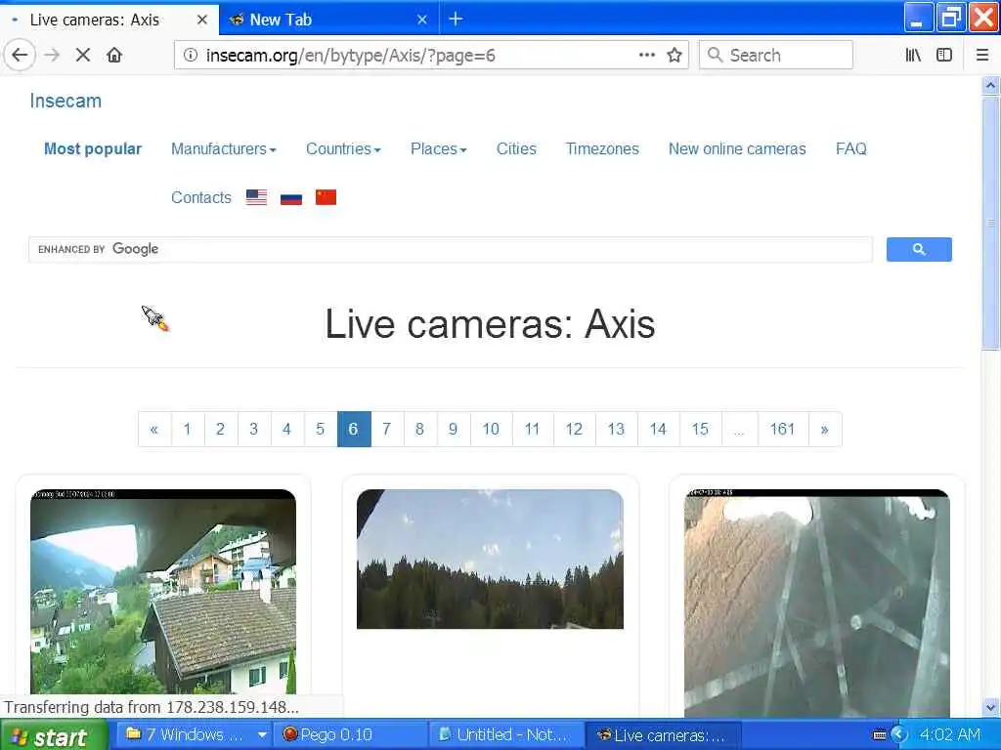The image size is (1001, 750).
Task: Go to pagination page 1
Action: [188, 430]
